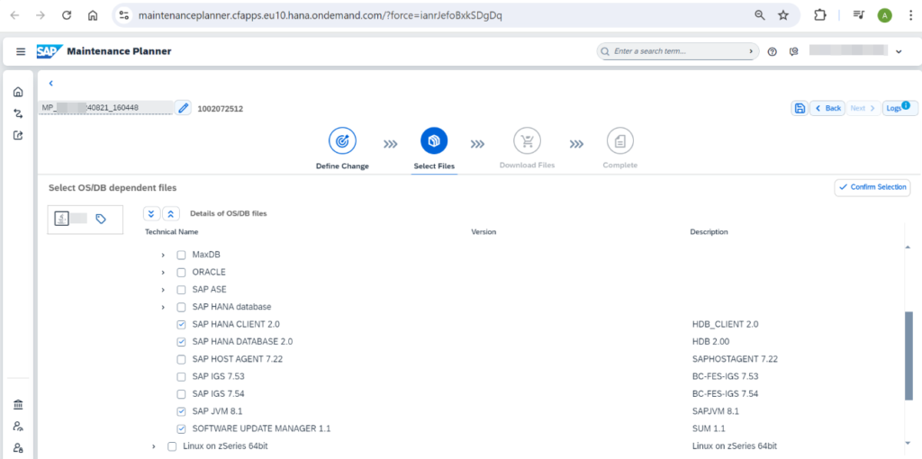Click the Technical Name column header
The image size is (922, 459).
(x=171, y=232)
